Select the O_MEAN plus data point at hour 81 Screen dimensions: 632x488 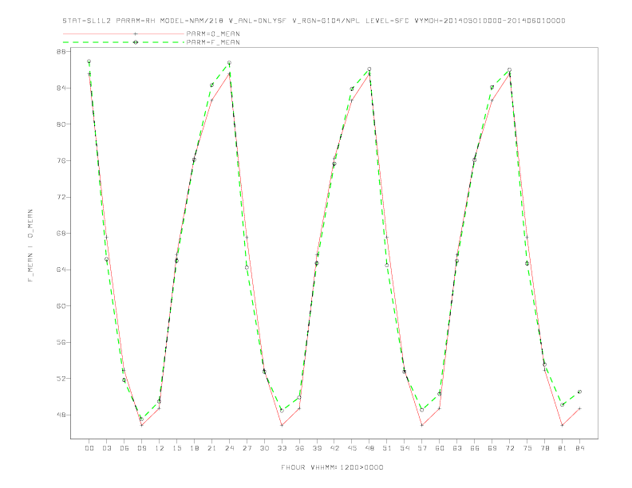[x=562, y=425]
